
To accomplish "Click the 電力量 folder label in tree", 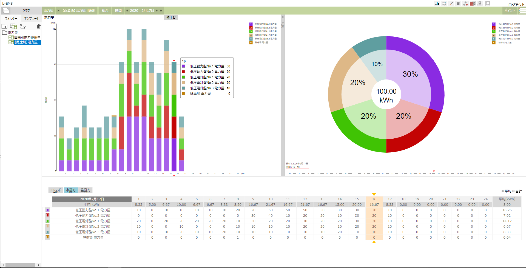I will 13,32.
